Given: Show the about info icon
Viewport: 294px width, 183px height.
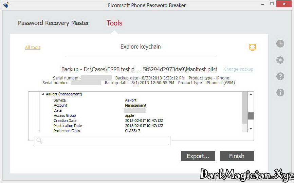Looking at the screenshot, I should click(x=280, y=92).
